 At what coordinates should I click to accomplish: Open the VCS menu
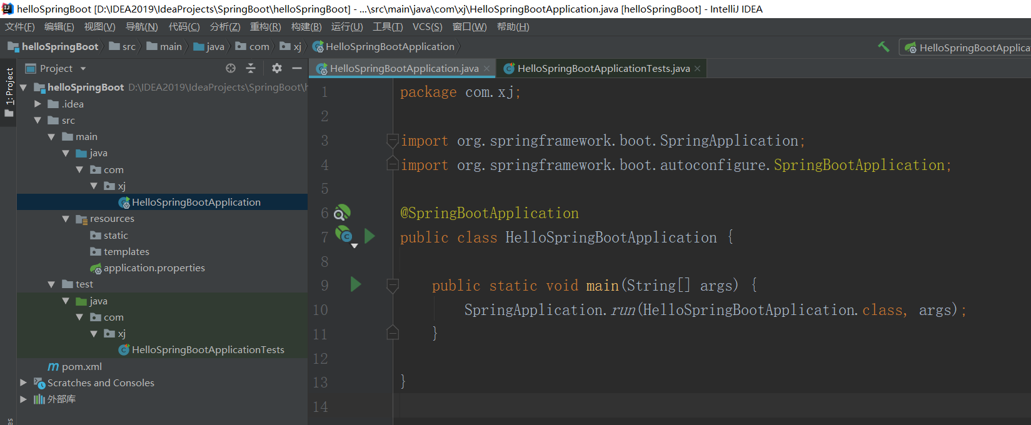[x=427, y=27]
